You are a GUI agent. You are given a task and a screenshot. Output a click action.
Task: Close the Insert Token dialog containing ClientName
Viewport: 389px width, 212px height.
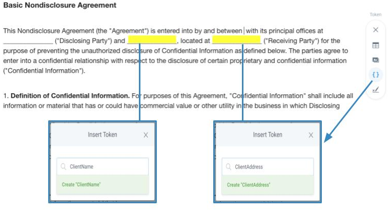pos(146,135)
